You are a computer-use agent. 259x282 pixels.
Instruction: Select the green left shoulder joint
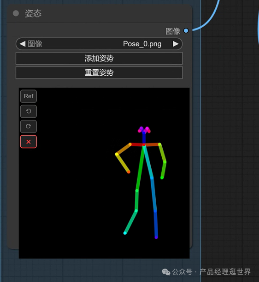(x=159, y=144)
